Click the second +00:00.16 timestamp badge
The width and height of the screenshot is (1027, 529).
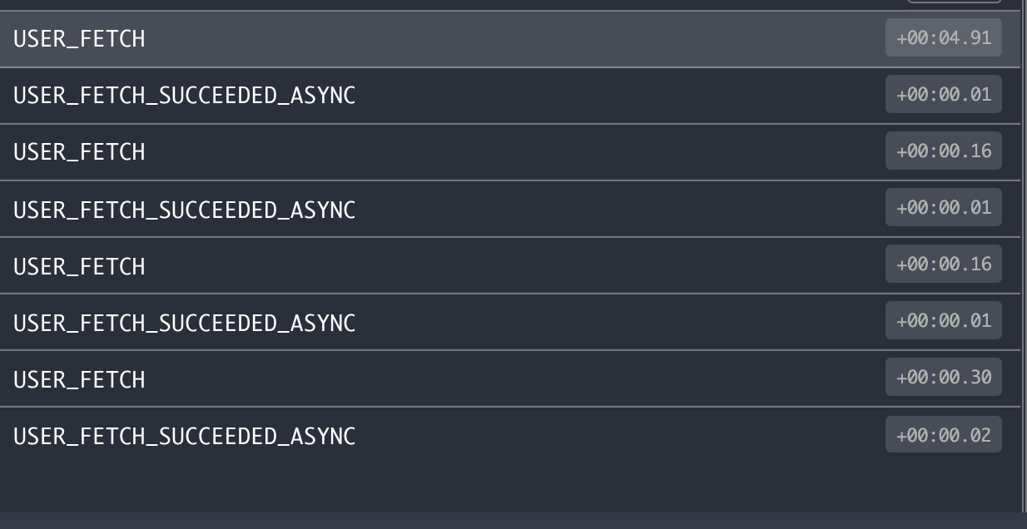tap(944, 264)
